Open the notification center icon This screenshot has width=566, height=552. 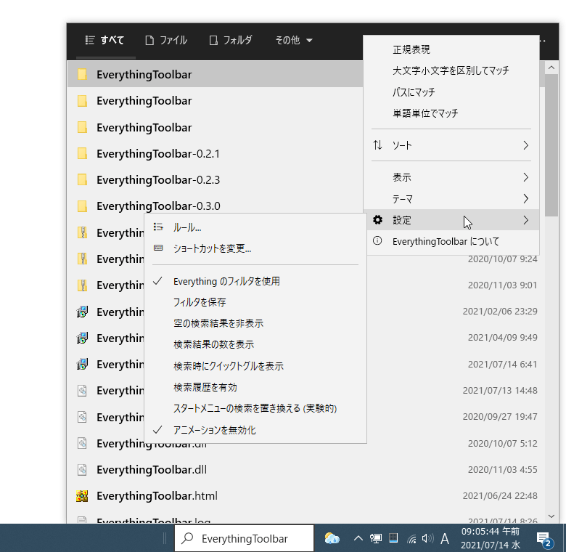[544, 540]
